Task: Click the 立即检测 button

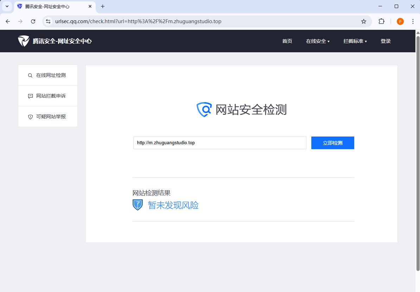Action: (x=332, y=143)
